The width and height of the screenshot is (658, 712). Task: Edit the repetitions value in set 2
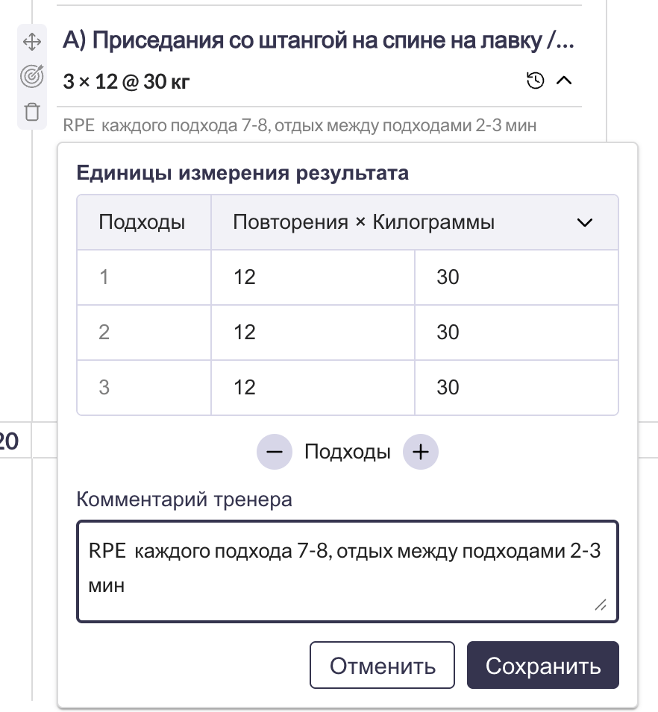pos(312,332)
